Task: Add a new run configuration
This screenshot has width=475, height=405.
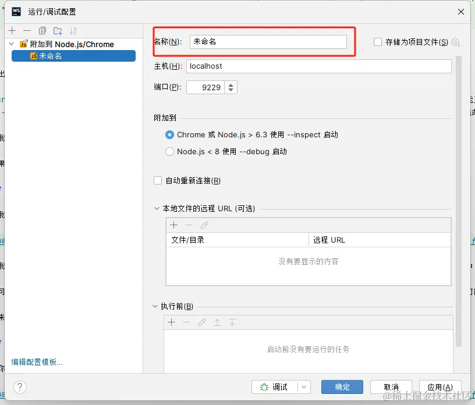Action: click(12, 31)
